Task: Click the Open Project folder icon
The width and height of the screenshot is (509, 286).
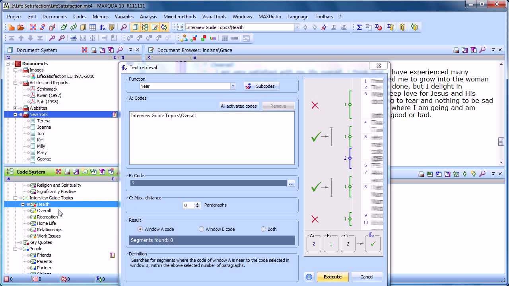Action: coord(21,27)
